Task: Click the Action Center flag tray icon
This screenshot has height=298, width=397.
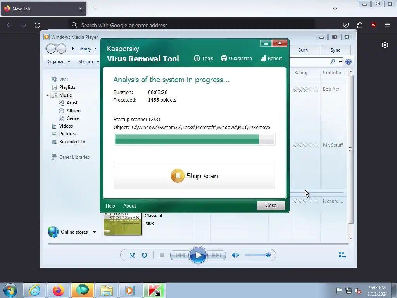Action: tap(338, 290)
